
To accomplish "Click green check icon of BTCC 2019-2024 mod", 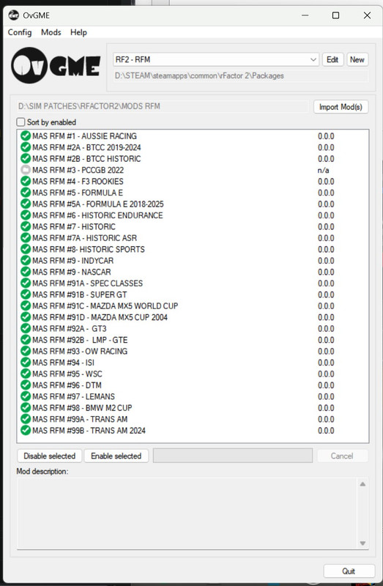I will point(26,147).
